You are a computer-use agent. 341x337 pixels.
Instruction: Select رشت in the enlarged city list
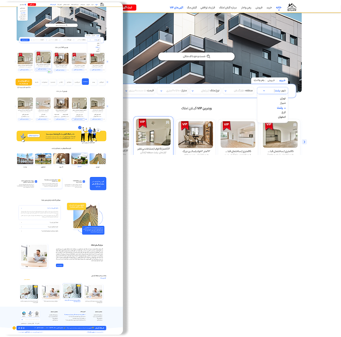tap(280, 108)
